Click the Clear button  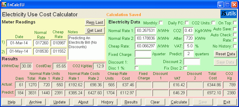pos(155,102)
